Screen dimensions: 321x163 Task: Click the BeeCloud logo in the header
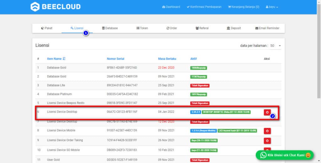pyautogui.click(x=55, y=7)
